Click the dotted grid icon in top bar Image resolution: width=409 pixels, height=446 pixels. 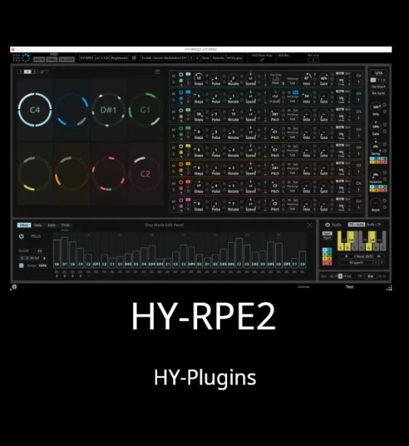(x=16, y=58)
